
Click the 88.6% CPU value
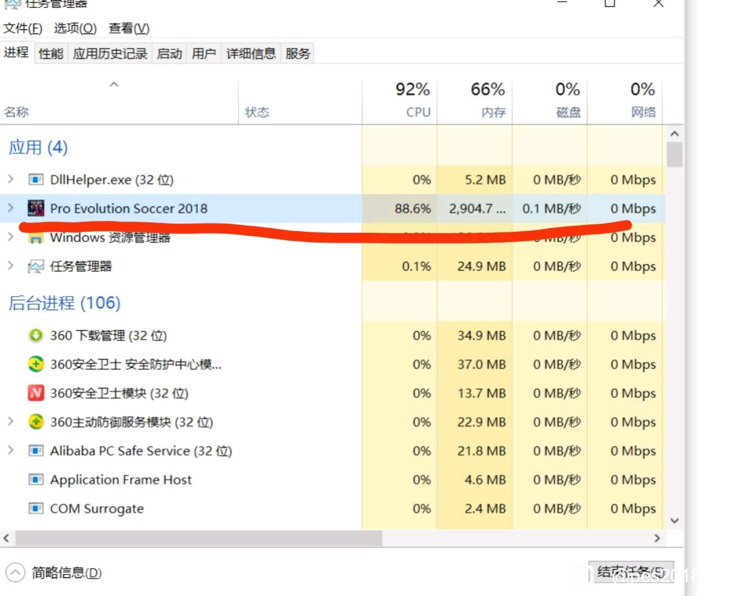point(413,209)
